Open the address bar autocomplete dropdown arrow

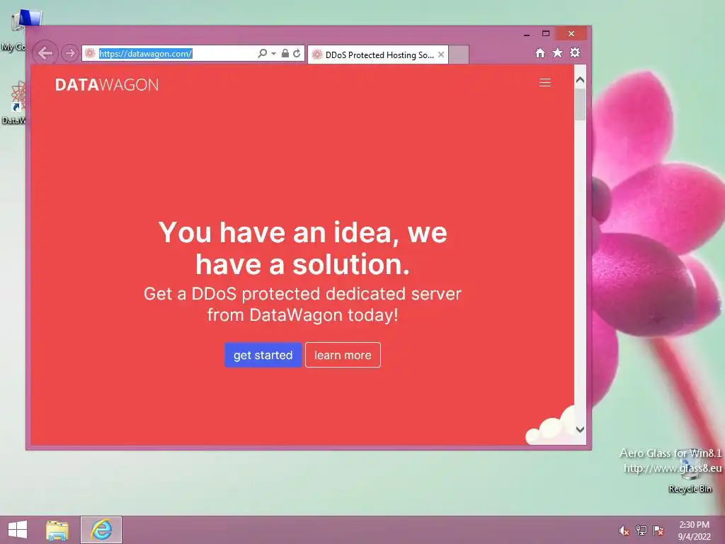tap(273, 54)
